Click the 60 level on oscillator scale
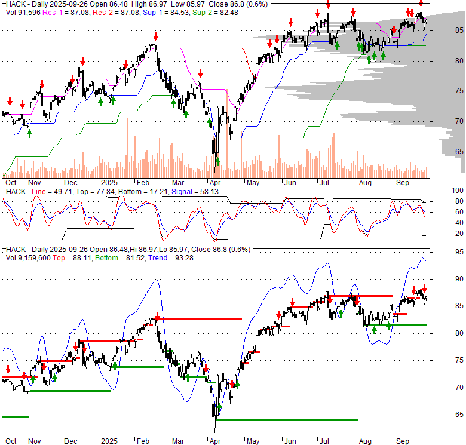The width and height of the screenshot is (466, 445). click(459, 212)
